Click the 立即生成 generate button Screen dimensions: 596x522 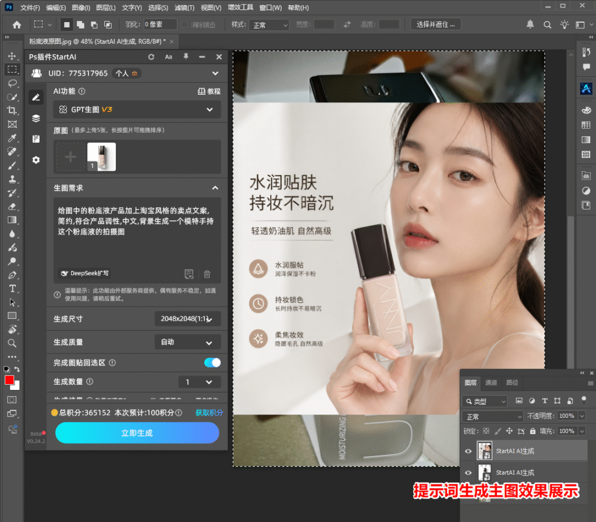click(137, 433)
